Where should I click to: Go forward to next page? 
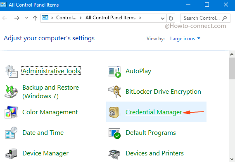click(17, 18)
